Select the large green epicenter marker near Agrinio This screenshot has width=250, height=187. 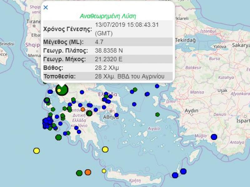[x=61, y=90]
